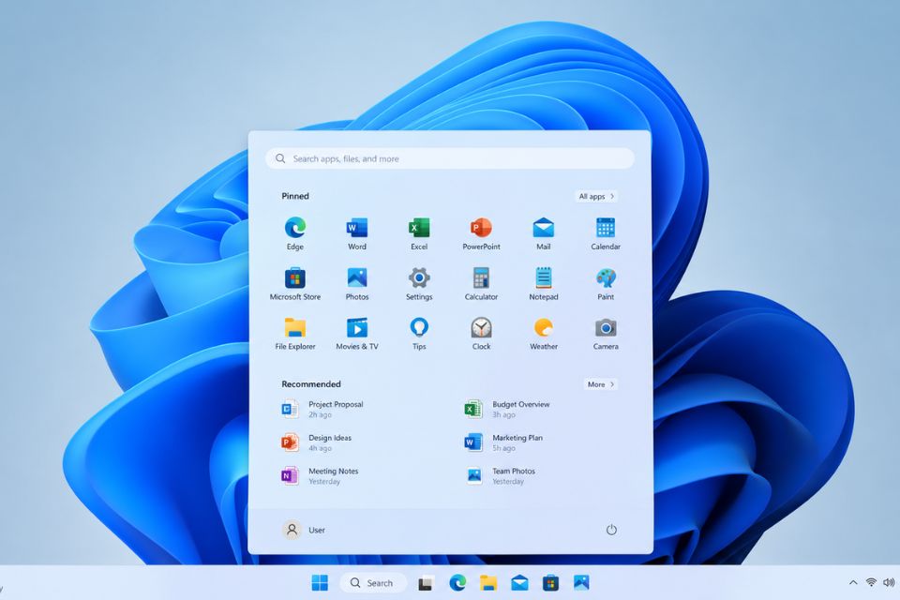Viewport: 900px width, 600px height.
Task: Open Task View on the taskbar
Action: (x=426, y=583)
